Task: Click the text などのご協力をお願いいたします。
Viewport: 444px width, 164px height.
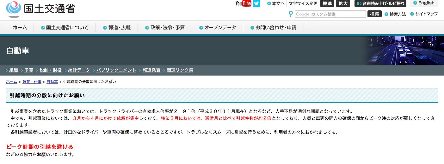Action: [x=40, y=155]
